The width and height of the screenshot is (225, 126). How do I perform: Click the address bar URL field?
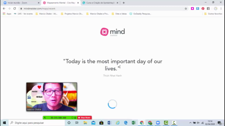(103, 8)
